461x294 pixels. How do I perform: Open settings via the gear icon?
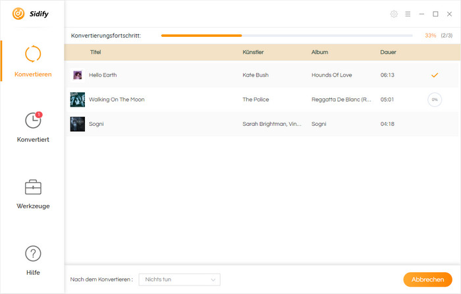point(394,14)
